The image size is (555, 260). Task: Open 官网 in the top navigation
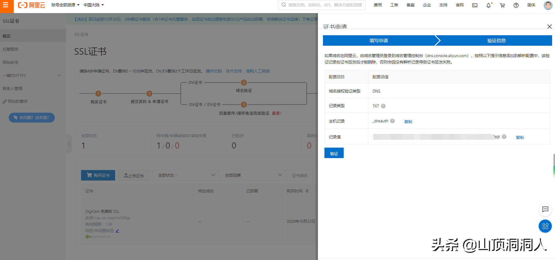click(x=460, y=5)
